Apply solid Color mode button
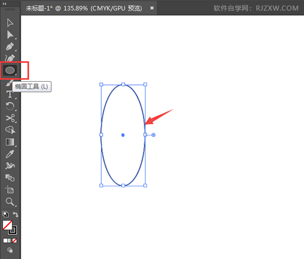304x259 pixels. (6, 241)
